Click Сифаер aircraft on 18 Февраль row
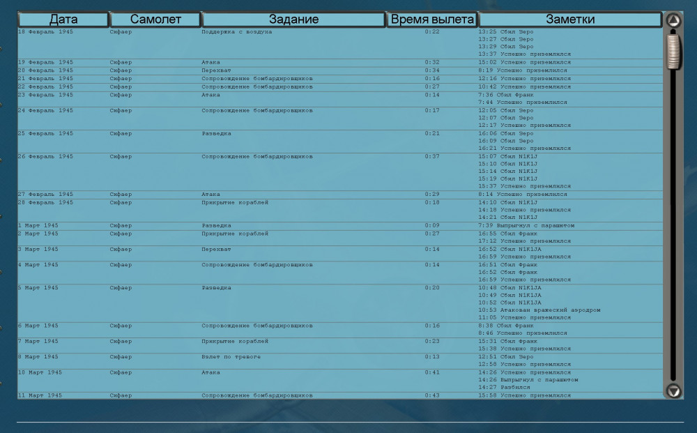 coord(121,32)
